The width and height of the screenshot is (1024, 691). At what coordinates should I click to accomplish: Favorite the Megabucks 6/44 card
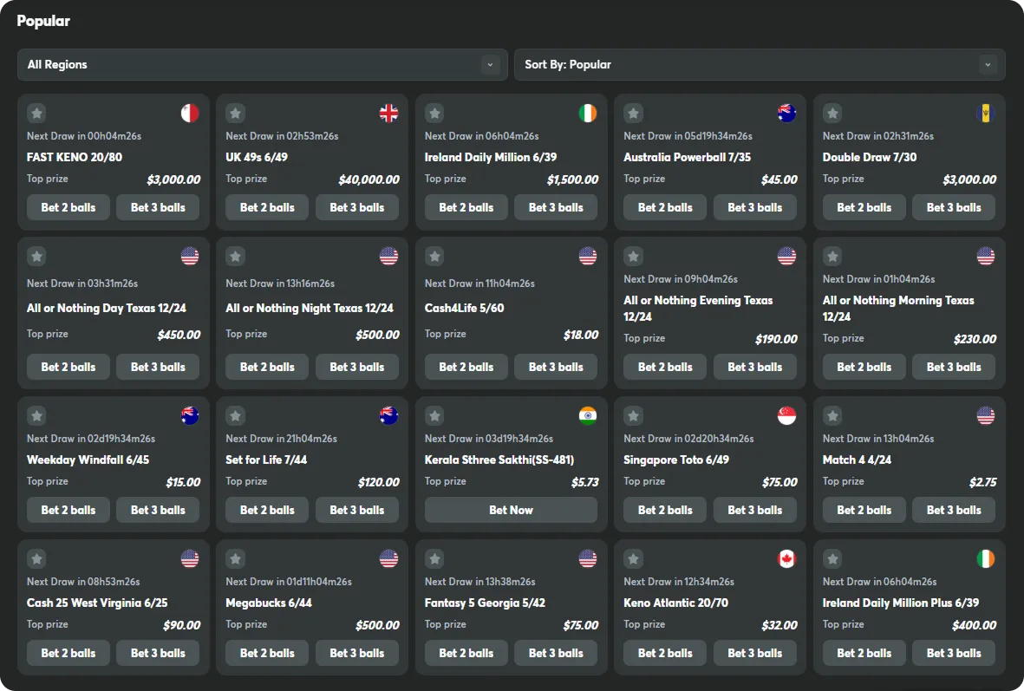click(236, 558)
